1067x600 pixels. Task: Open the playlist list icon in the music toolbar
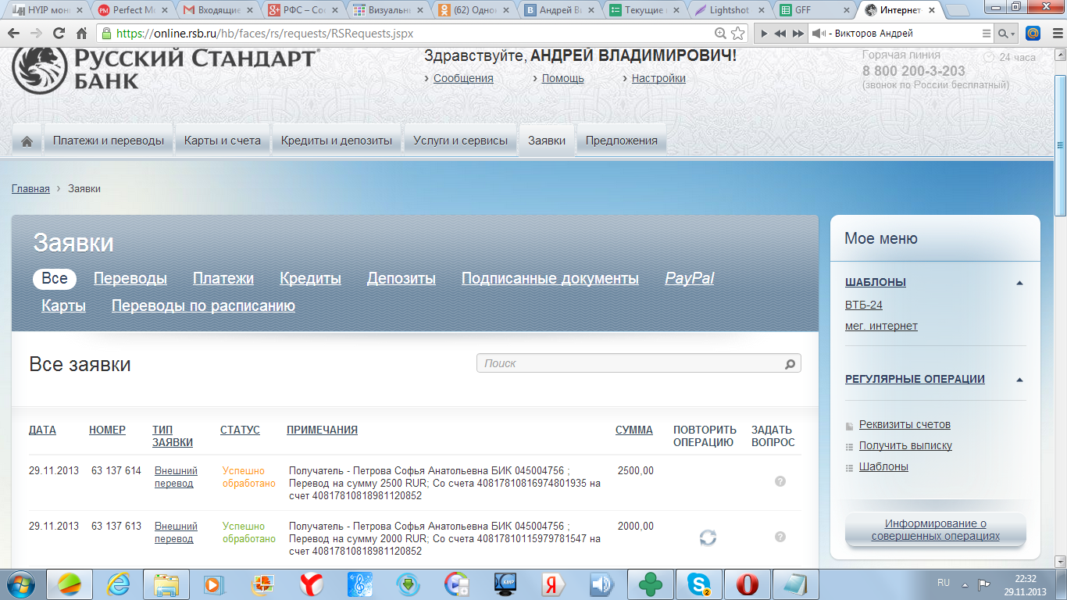987,34
